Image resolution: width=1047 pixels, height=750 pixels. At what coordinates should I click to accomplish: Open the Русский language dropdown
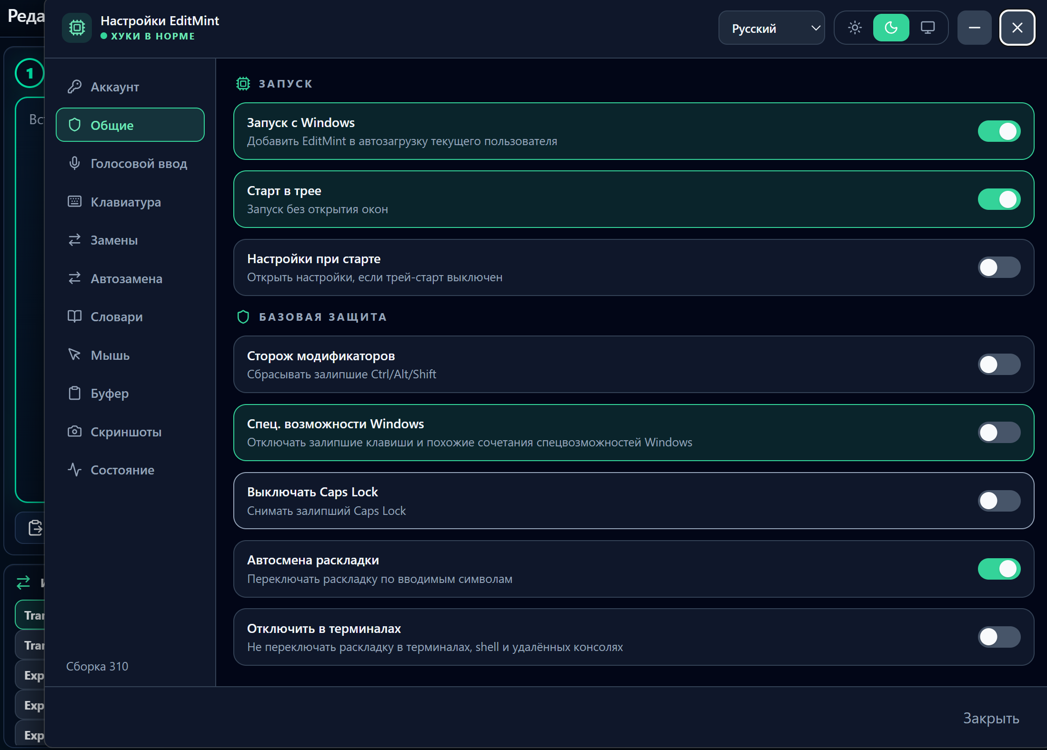pos(771,28)
